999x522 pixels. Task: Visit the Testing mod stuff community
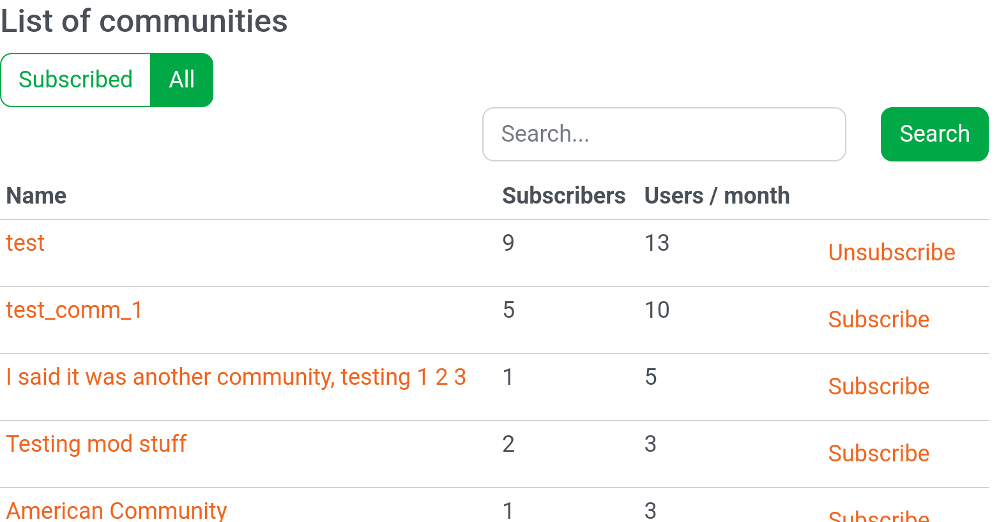click(96, 444)
